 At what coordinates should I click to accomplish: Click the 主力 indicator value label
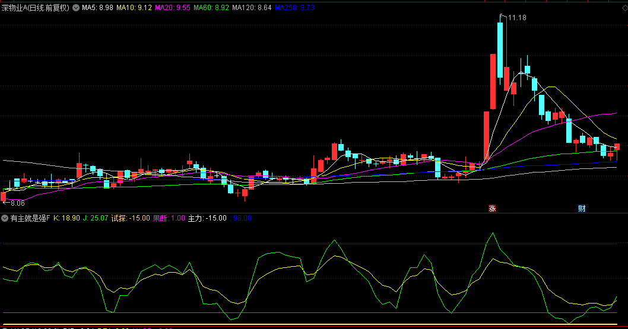(207, 218)
